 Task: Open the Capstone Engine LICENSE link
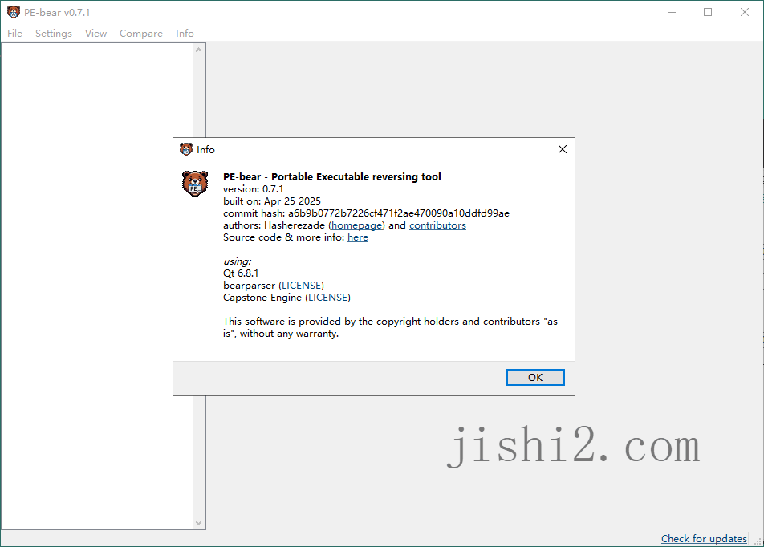[x=328, y=298]
